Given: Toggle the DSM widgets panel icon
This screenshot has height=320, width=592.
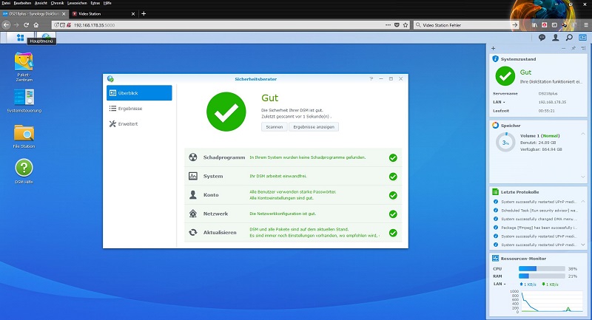Looking at the screenshot, I should pyautogui.click(x=582, y=37).
